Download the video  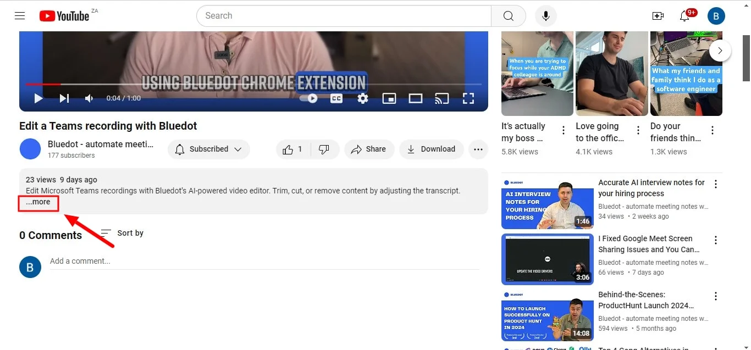[432, 149]
